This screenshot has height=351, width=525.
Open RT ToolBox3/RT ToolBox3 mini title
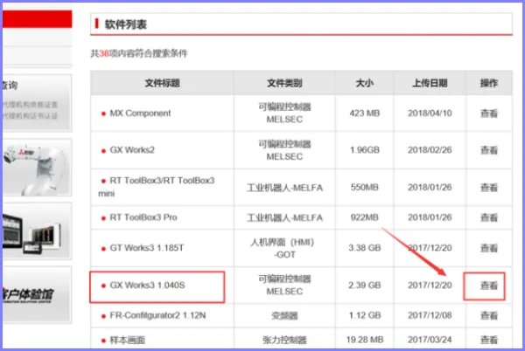click(x=157, y=187)
